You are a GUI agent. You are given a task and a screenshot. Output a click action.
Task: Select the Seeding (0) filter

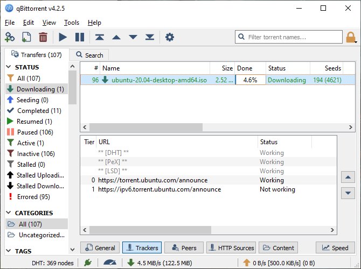(x=37, y=100)
